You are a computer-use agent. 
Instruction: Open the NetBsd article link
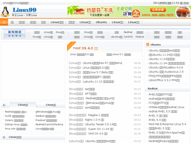46,116
